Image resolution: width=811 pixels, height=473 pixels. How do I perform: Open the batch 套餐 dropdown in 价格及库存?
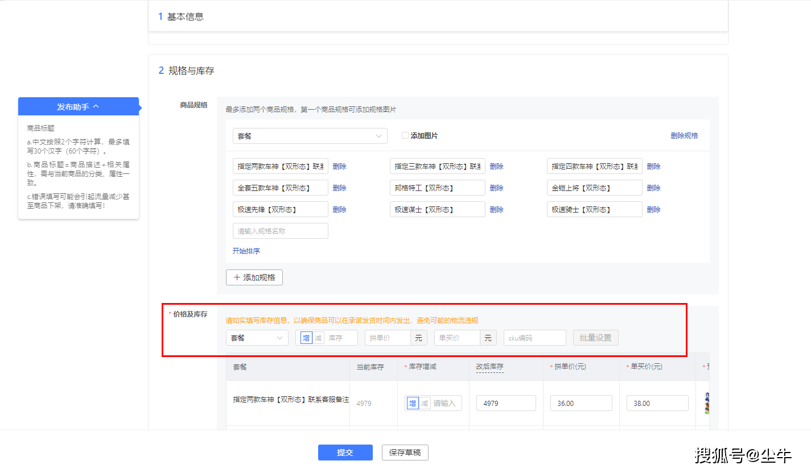click(x=257, y=338)
